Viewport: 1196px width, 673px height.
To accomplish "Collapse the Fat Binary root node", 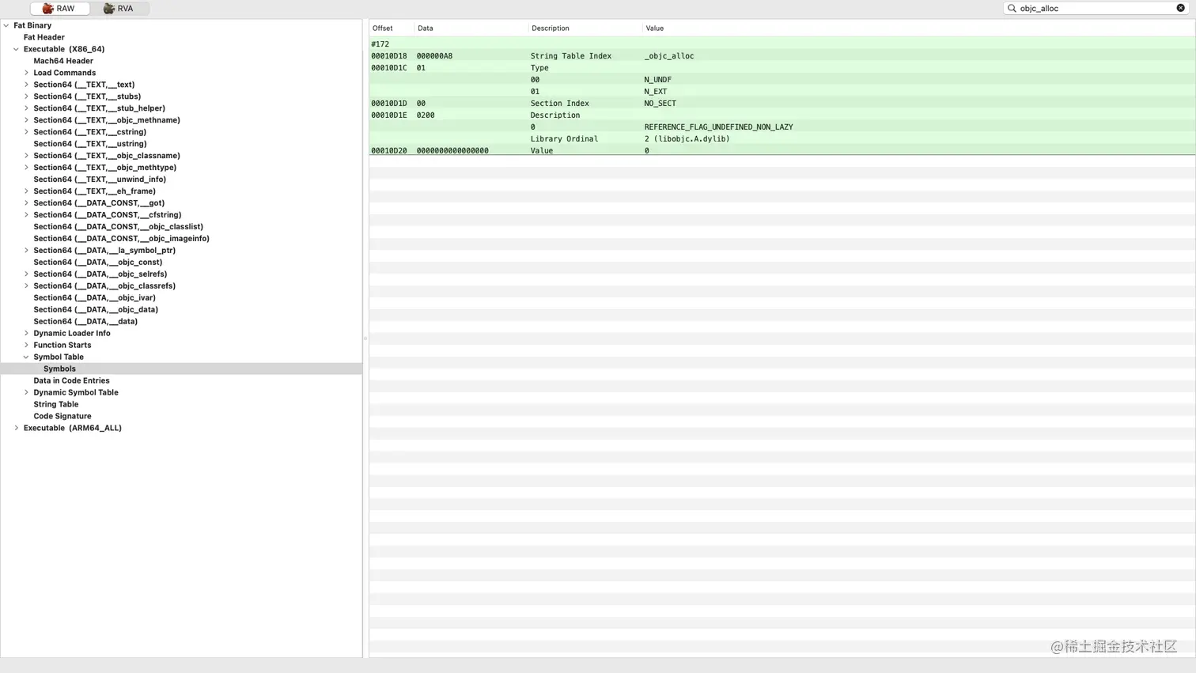I will pyautogui.click(x=6, y=25).
